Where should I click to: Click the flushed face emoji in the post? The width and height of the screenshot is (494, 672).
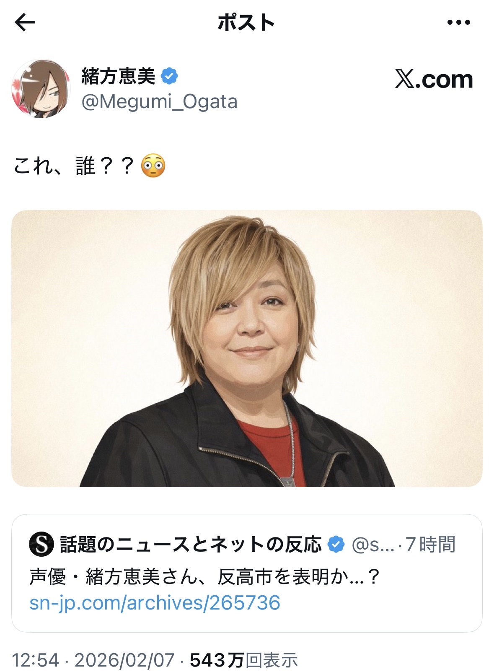(x=153, y=166)
